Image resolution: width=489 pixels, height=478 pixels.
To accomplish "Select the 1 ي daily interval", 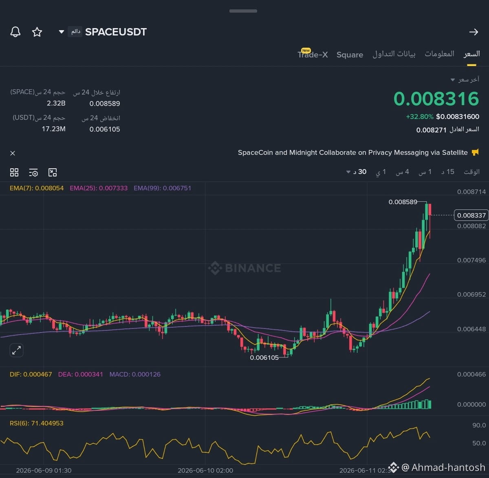I will point(381,172).
